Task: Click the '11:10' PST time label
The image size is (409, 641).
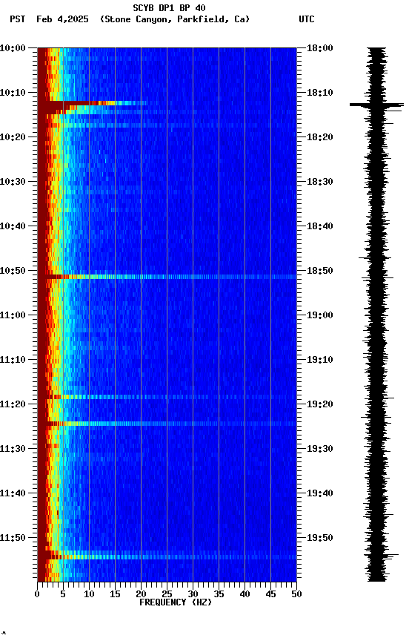Action: click(13, 360)
